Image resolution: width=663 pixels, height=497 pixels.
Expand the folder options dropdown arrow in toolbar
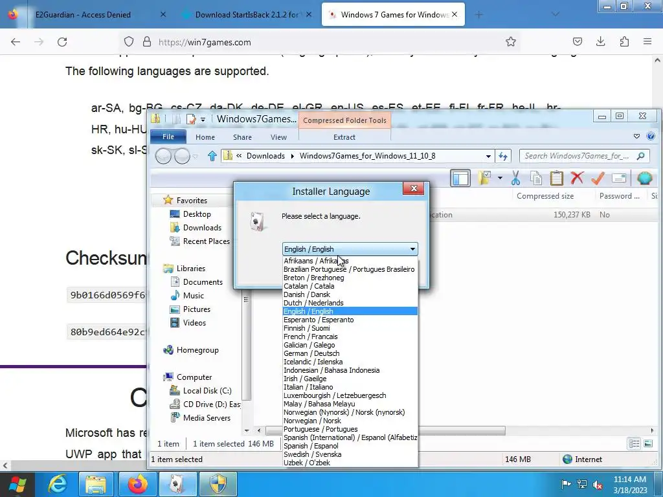[500, 178]
